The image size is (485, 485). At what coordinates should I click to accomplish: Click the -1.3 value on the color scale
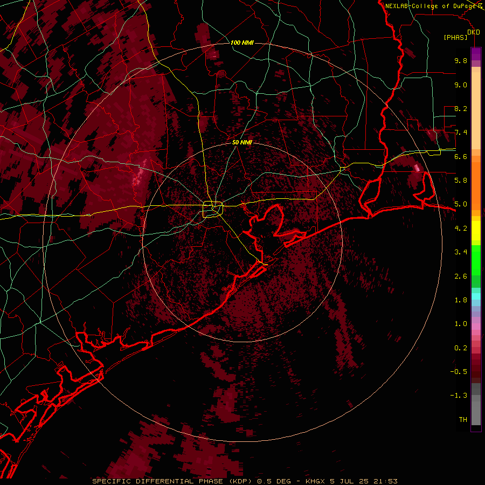click(x=459, y=396)
